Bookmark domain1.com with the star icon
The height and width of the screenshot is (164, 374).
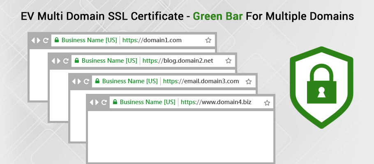click(x=208, y=40)
